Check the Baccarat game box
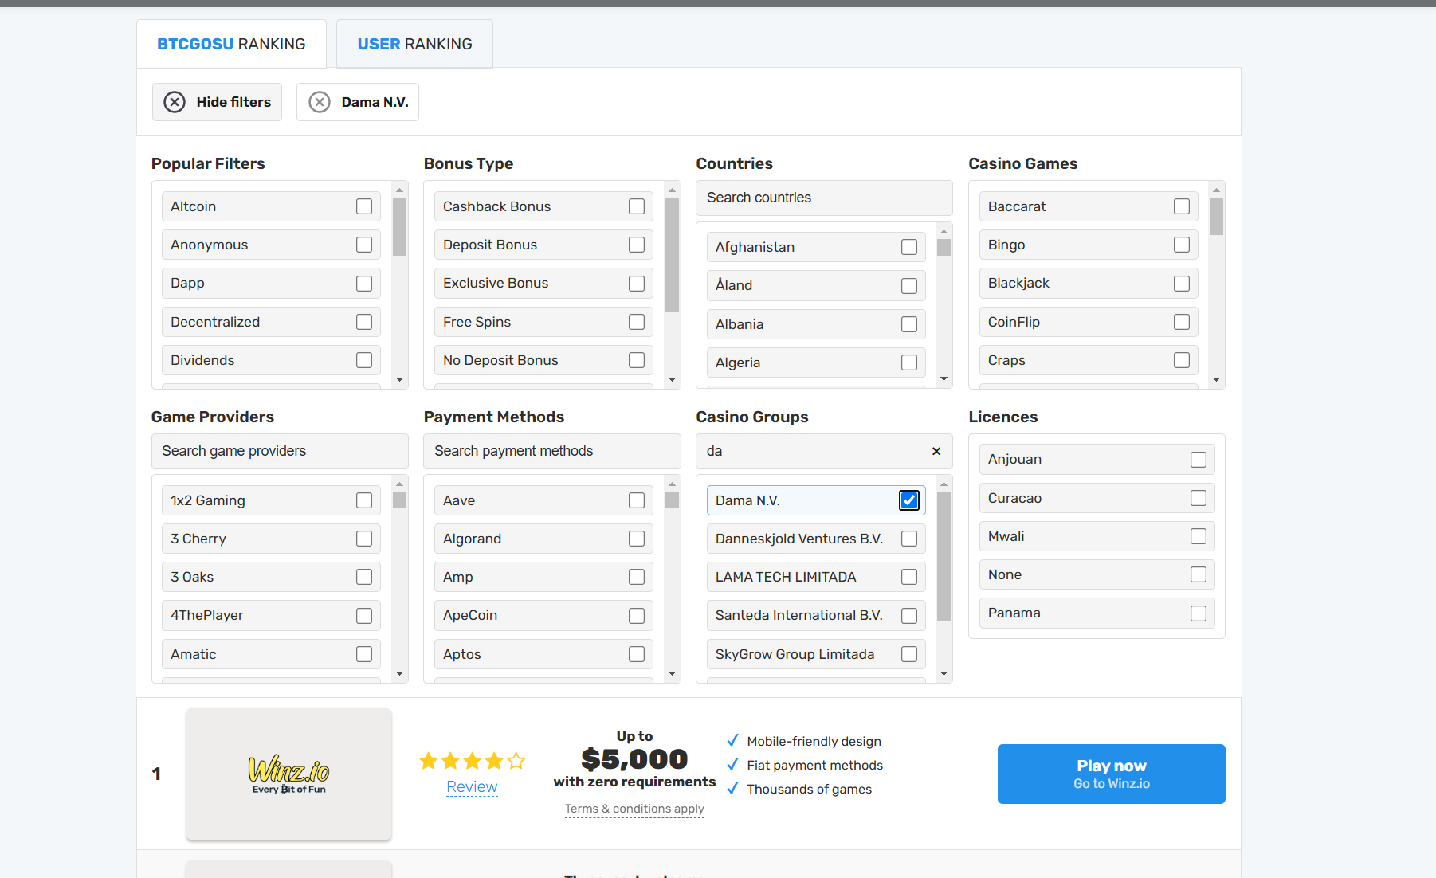This screenshot has width=1436, height=878. tap(1182, 206)
